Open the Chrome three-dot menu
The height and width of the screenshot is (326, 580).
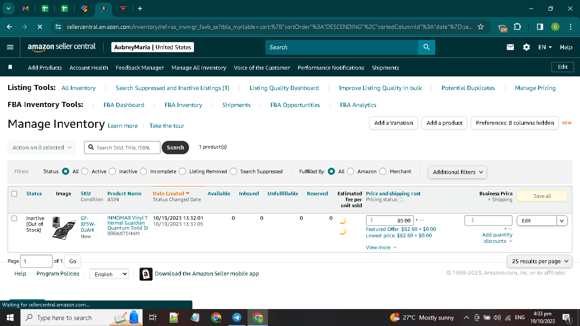pyautogui.click(x=570, y=27)
